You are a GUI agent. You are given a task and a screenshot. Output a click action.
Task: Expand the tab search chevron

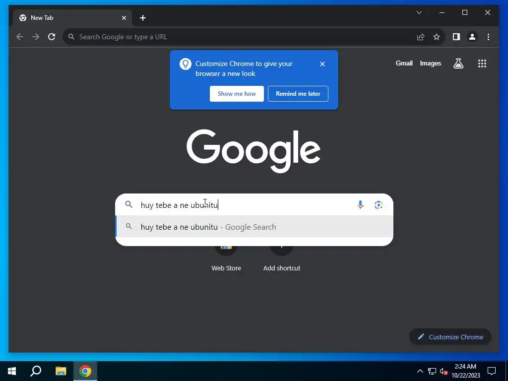419,12
